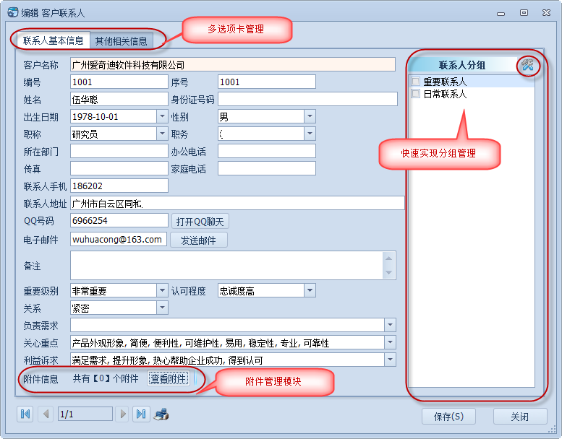Click the 查看附件 button
The image size is (562, 439).
(169, 378)
